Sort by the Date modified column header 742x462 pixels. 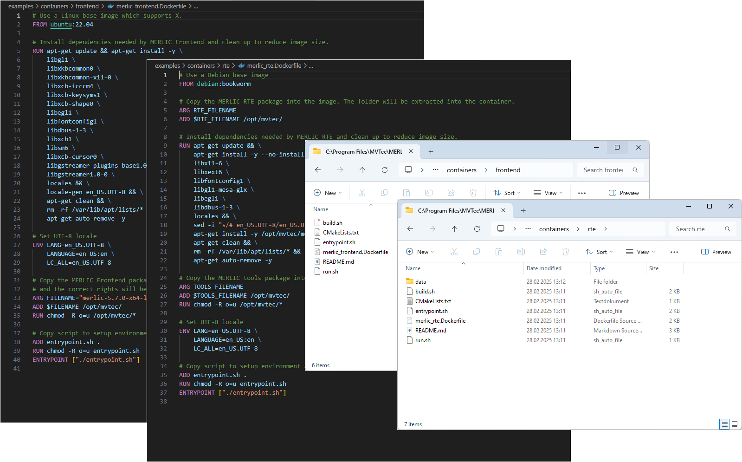coord(544,268)
